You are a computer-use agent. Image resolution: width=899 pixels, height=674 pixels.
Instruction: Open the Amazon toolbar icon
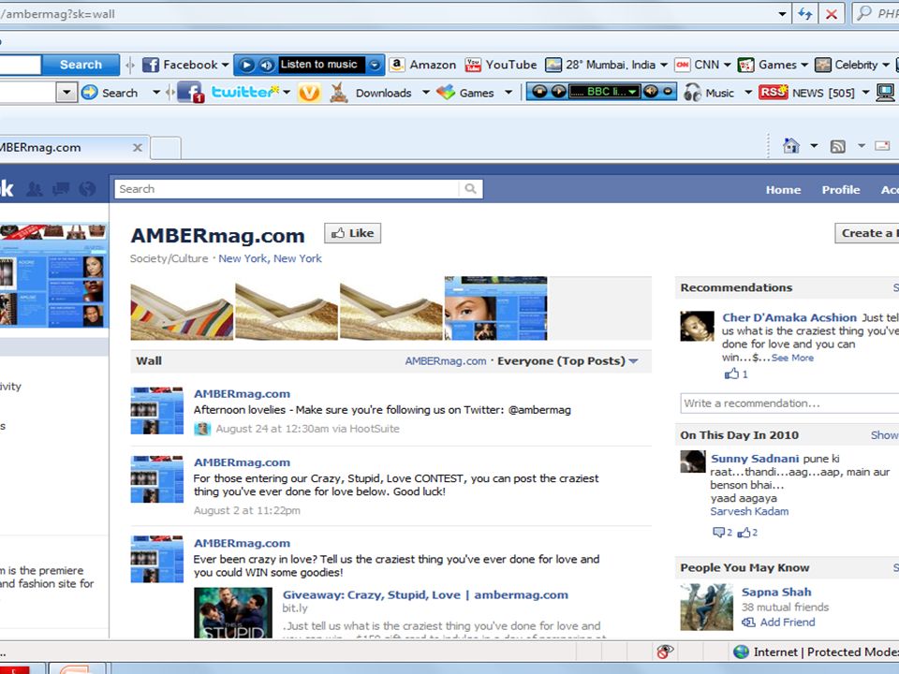(x=397, y=65)
